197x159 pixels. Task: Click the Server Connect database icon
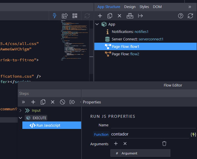coord(107,39)
